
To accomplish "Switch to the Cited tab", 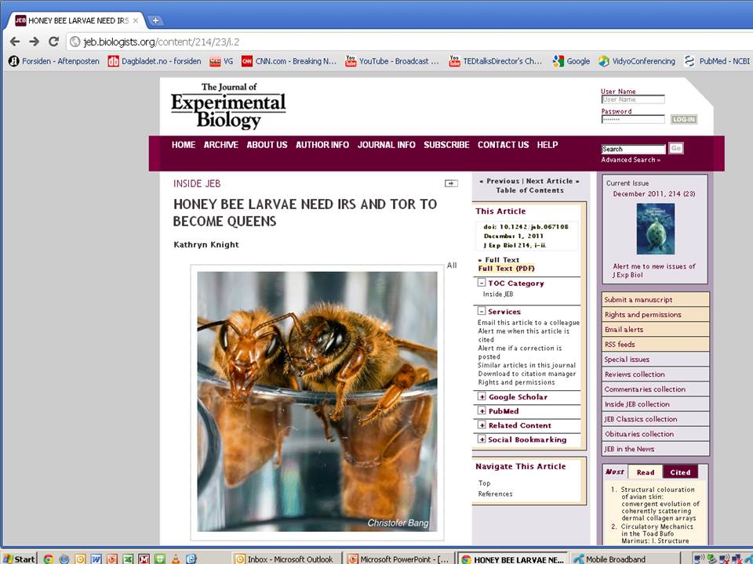I will pos(680,472).
